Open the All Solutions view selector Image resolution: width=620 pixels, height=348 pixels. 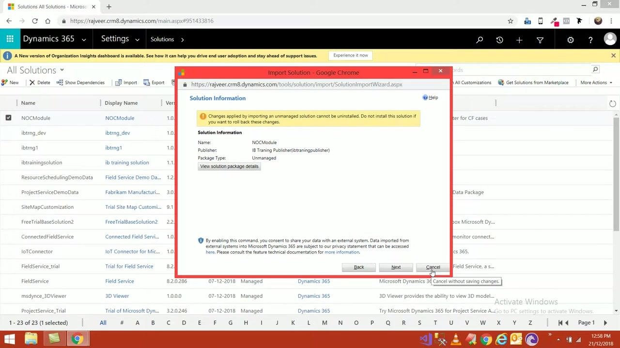[x=62, y=70]
